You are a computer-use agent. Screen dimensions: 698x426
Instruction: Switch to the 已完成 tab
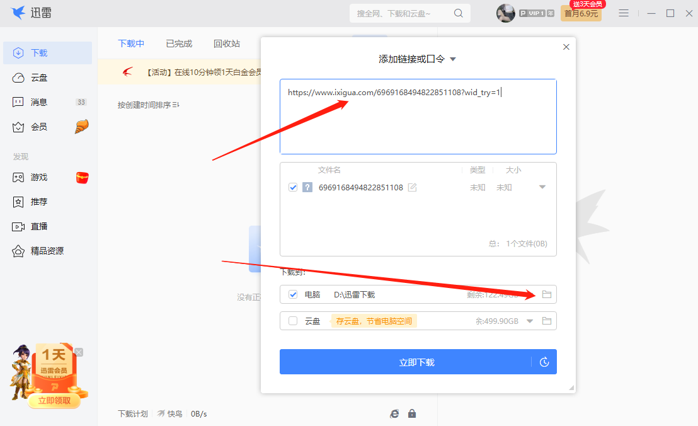coord(178,43)
